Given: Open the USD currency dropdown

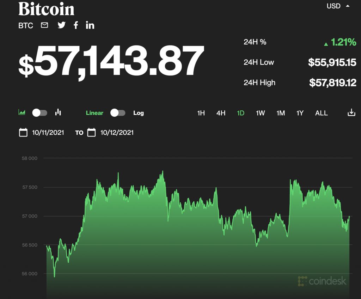Looking at the screenshot, I should pyautogui.click(x=338, y=6).
